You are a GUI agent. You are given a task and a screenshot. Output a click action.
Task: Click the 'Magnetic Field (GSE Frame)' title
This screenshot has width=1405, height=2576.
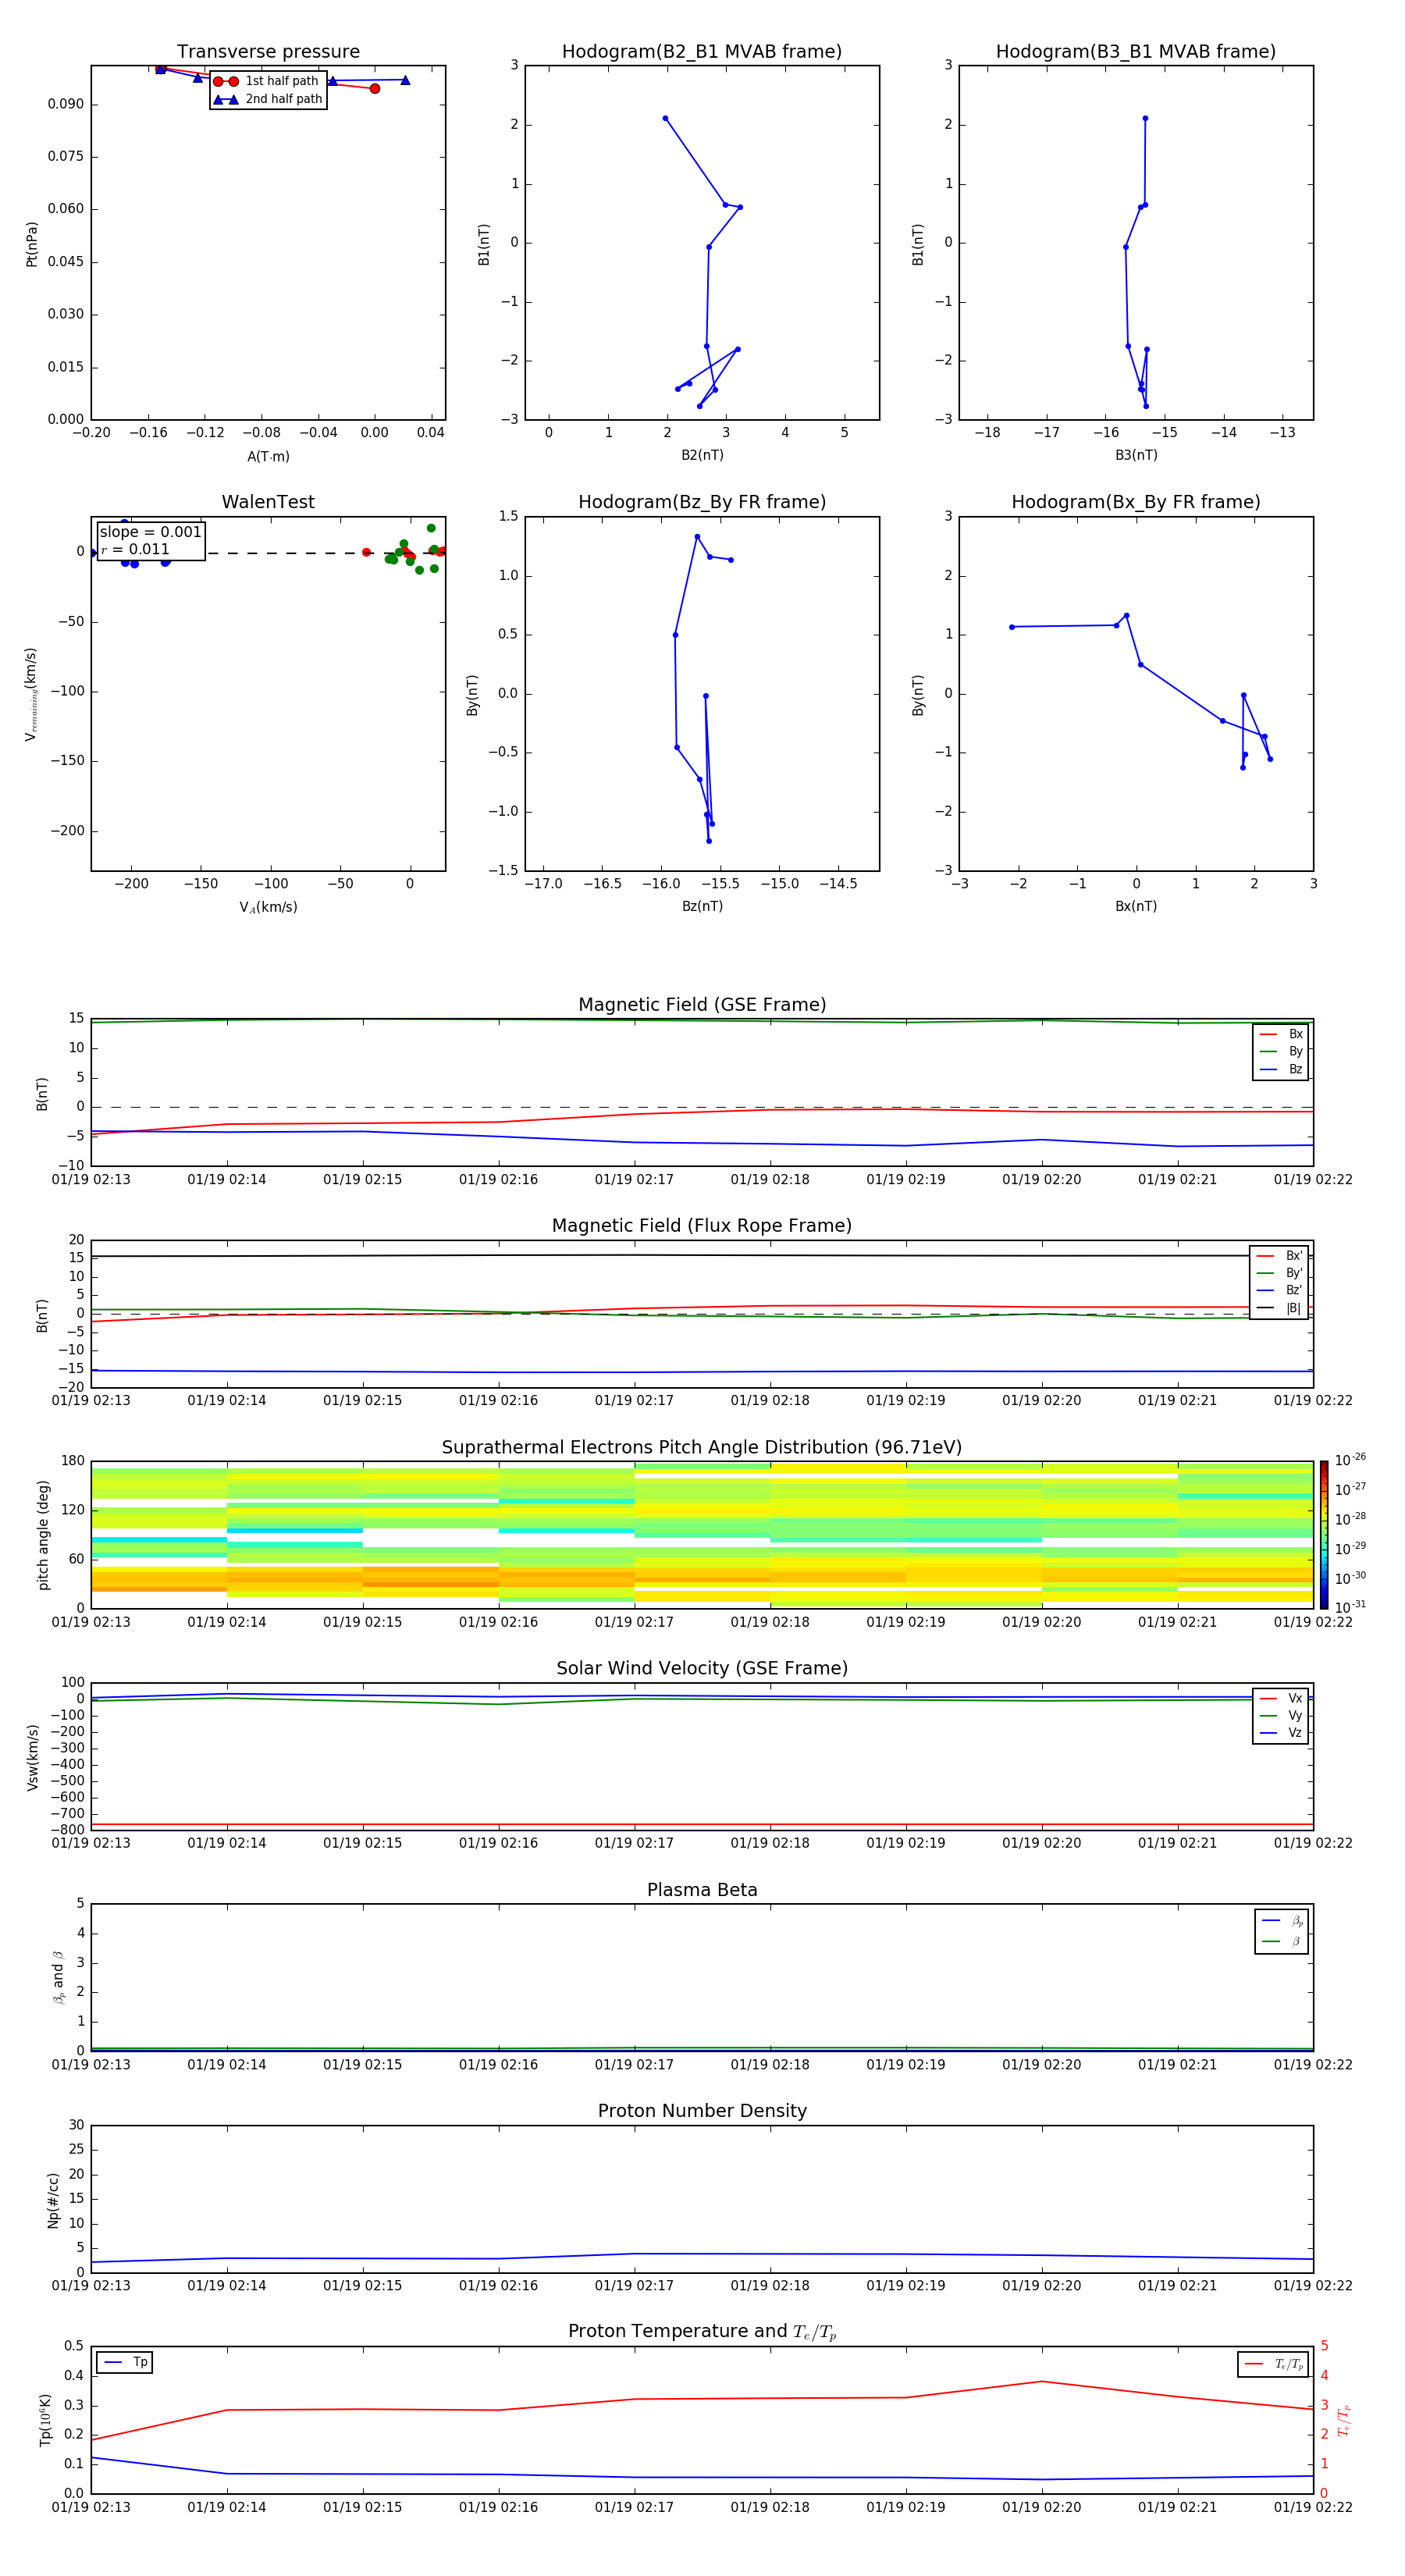[x=702, y=1005]
